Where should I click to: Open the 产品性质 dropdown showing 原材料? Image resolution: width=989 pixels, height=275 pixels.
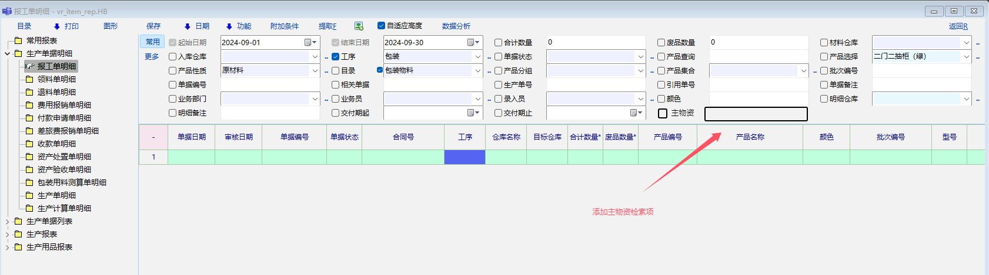315,70
